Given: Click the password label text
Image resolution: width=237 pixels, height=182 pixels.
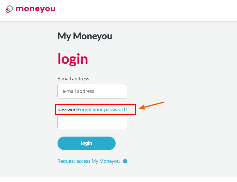Looking at the screenshot, I should pos(67,109).
